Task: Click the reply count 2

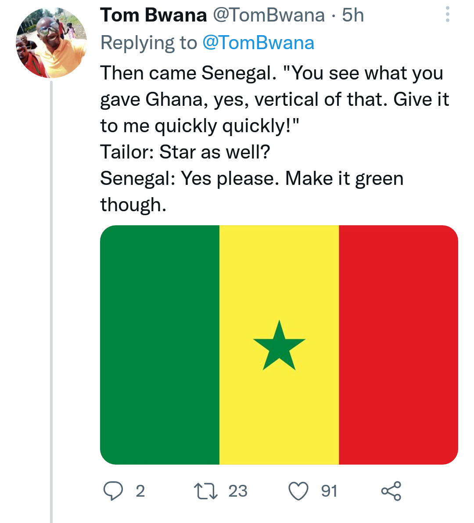Action: coord(140,491)
